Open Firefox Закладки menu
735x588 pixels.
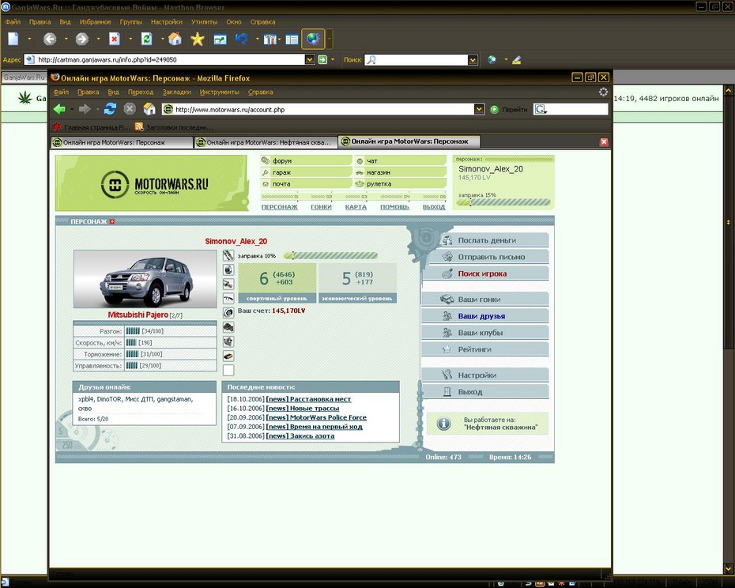pos(177,92)
